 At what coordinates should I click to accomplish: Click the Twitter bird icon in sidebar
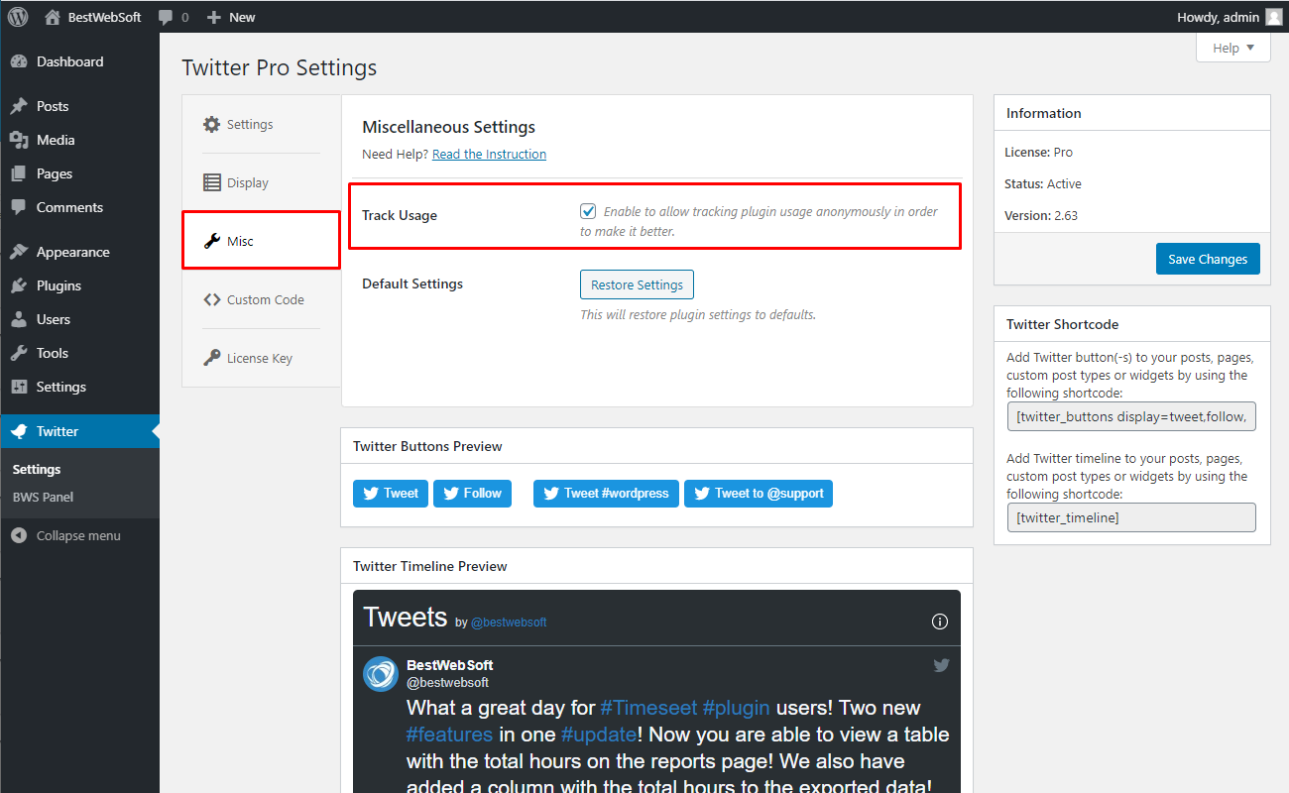[x=19, y=431]
